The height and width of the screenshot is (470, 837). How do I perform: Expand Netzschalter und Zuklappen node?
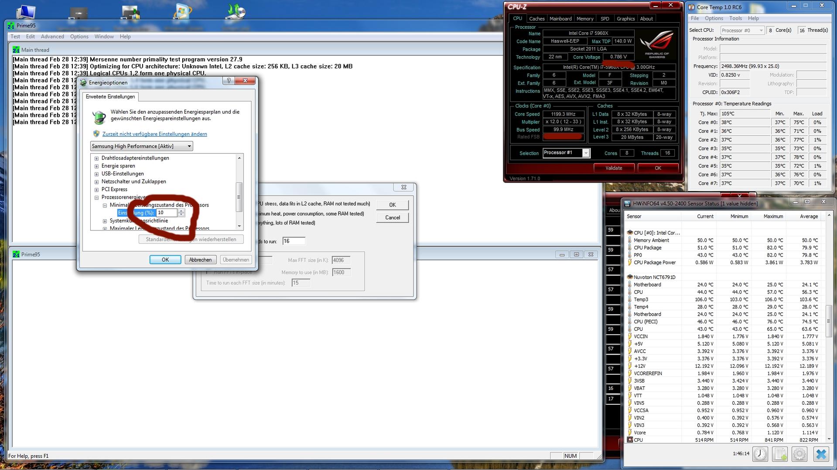click(96, 182)
